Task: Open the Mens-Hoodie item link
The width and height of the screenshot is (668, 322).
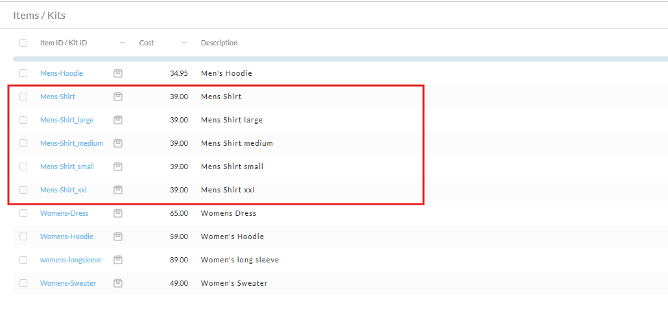Action: 62,73
